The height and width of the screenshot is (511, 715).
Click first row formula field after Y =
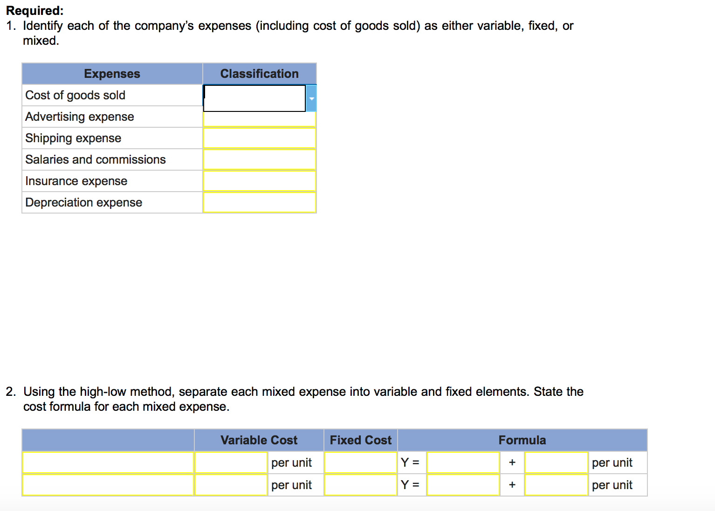tap(463, 463)
